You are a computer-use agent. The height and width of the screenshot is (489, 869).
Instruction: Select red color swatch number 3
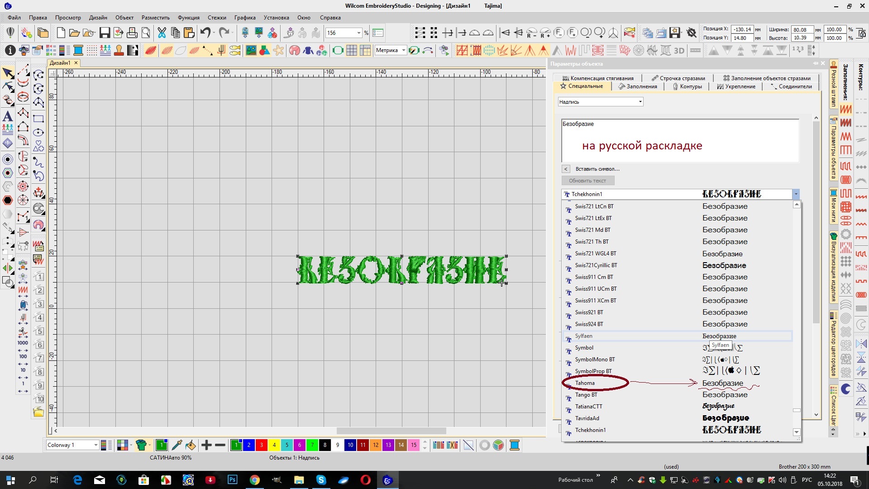pos(261,446)
